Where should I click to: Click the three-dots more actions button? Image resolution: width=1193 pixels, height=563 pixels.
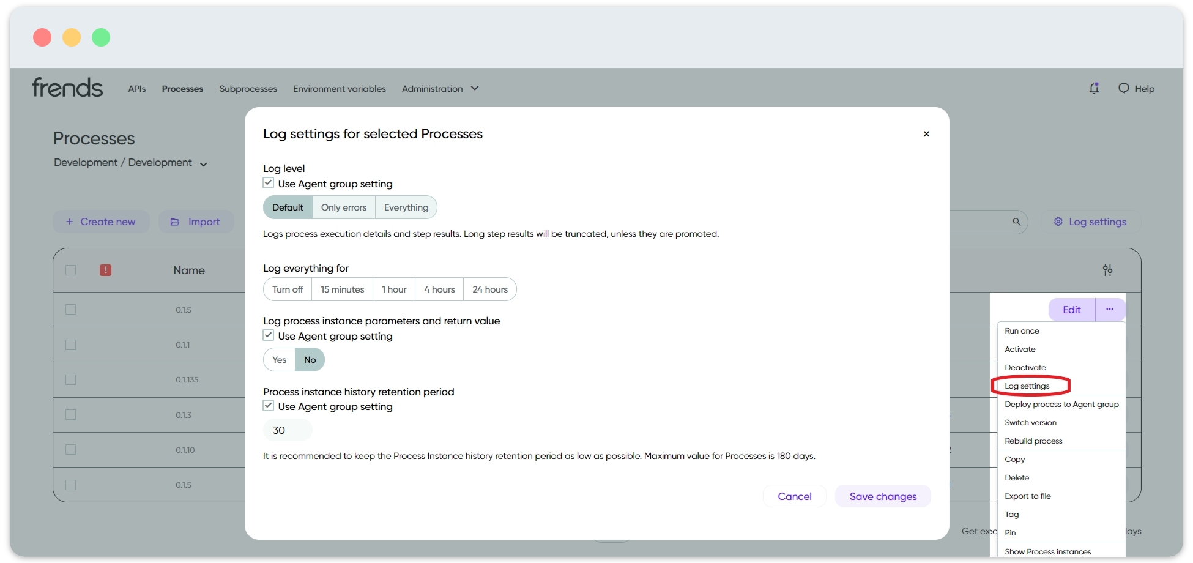1110,310
